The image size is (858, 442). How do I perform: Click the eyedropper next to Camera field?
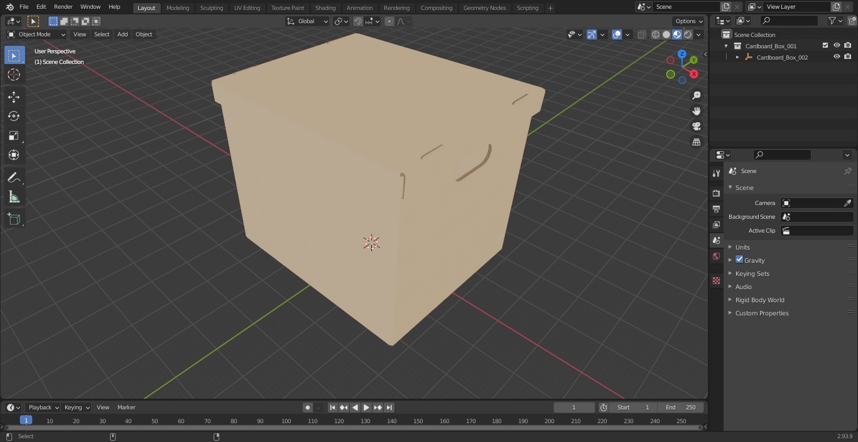tap(847, 203)
